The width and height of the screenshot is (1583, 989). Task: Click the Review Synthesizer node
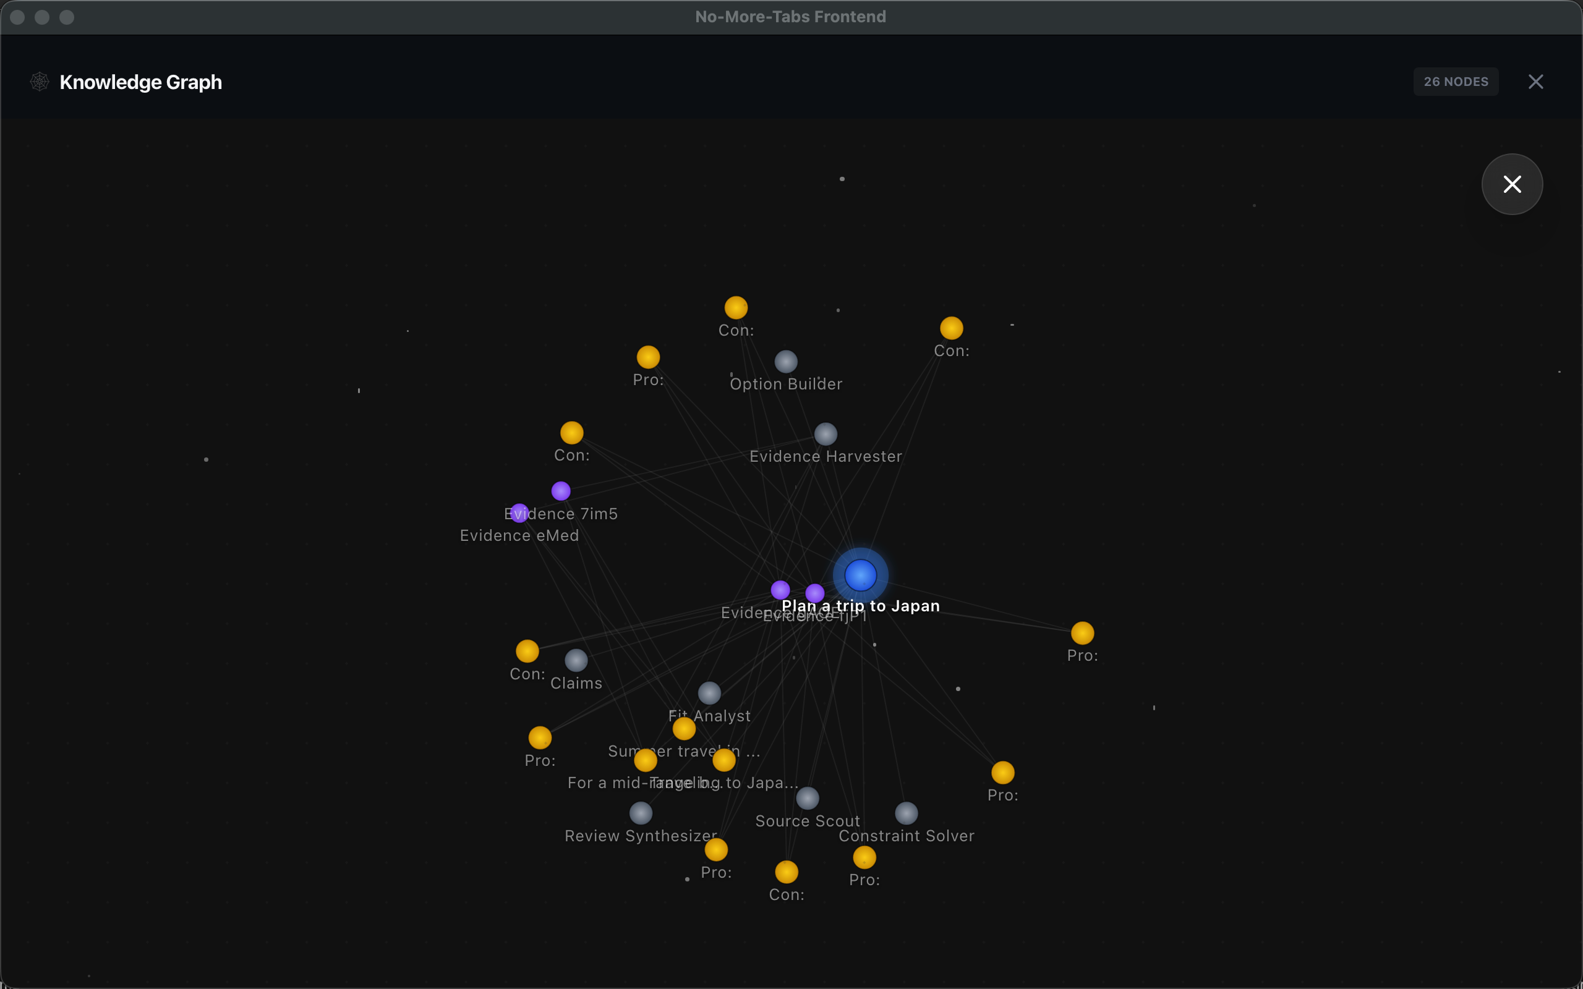coord(641,813)
